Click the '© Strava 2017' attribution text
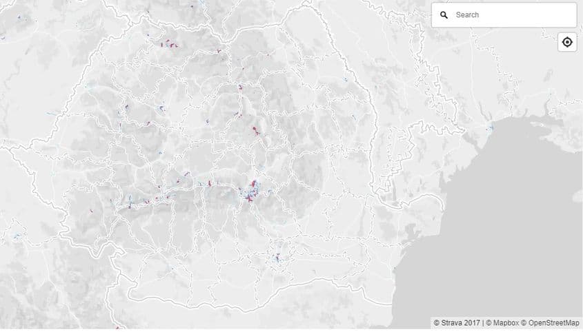Viewport: 583px width, 332px height. 457,323
